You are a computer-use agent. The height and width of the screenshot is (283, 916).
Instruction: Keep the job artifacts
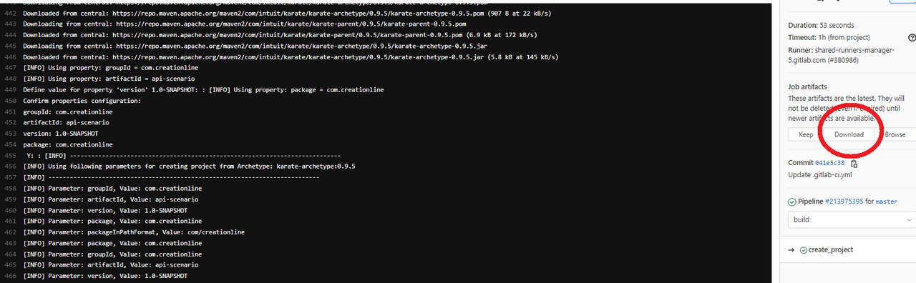(806, 134)
